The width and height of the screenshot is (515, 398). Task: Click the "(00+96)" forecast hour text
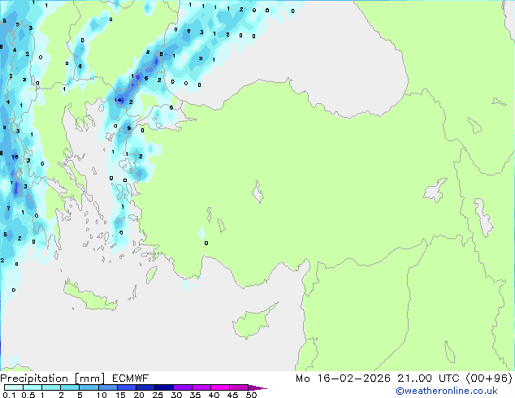tap(489, 379)
